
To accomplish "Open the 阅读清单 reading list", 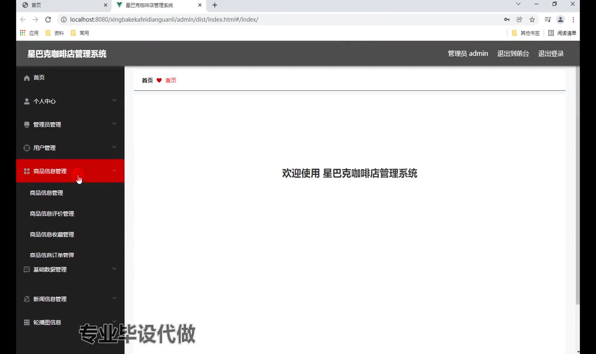I will 562,33.
